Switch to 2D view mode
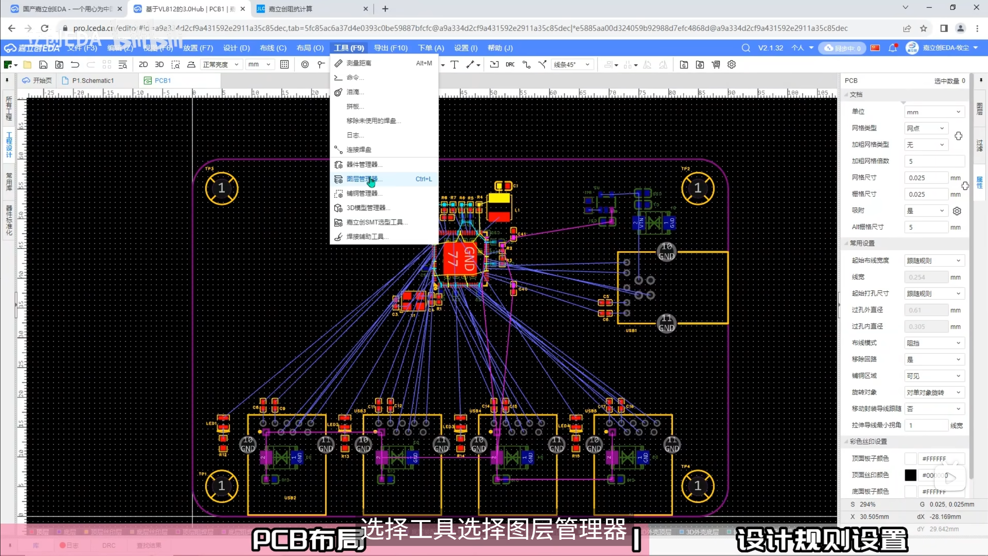 click(143, 64)
